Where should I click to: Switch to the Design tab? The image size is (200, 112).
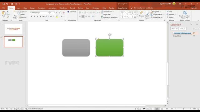pyautogui.click(x=32, y=8)
